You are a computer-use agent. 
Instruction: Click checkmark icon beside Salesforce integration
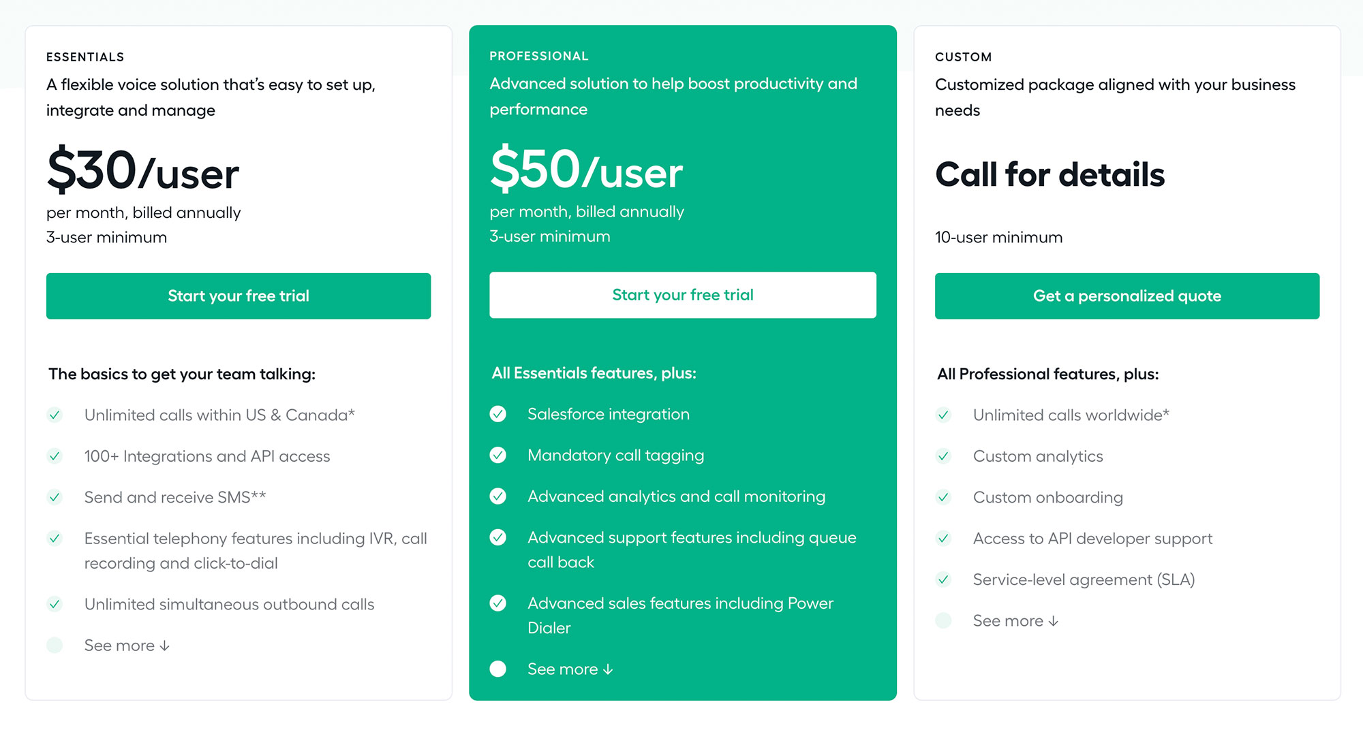(498, 414)
